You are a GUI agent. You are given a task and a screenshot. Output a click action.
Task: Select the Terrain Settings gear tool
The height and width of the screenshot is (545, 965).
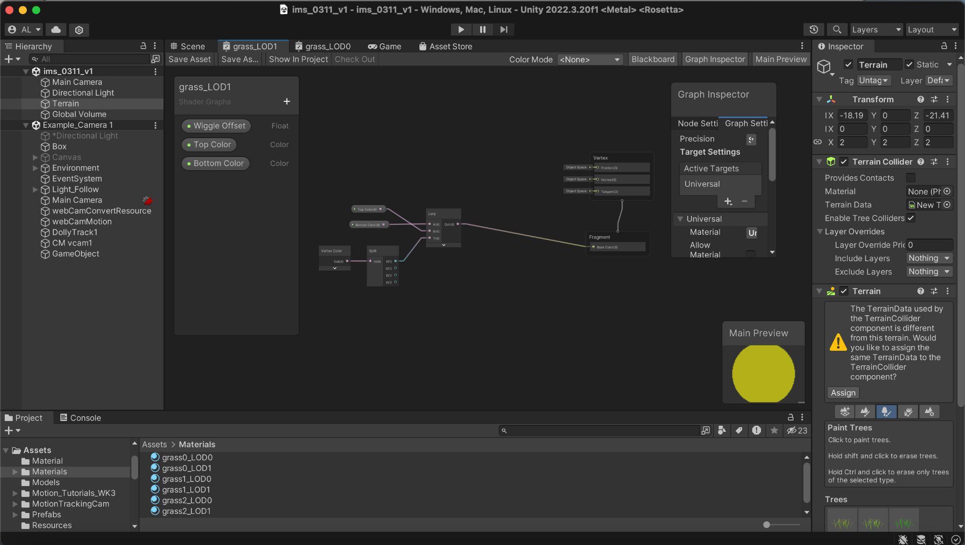929,412
